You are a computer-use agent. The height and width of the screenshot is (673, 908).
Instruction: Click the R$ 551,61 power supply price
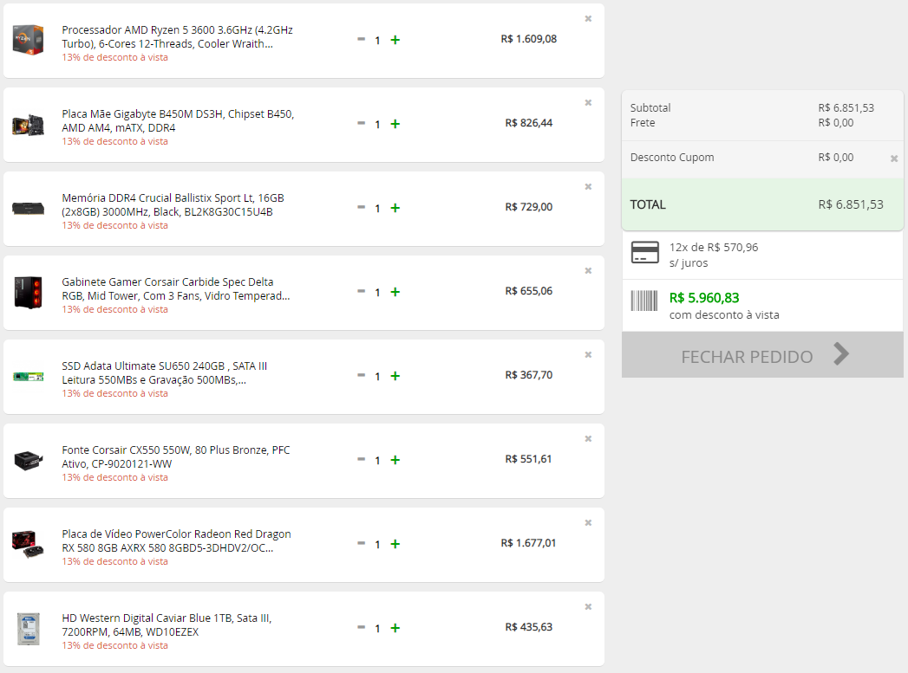tap(528, 458)
